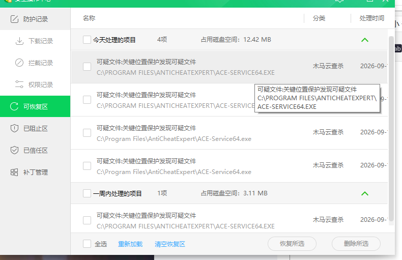Check fourth today item ACE-Service64.exe checkbox
The width and height of the screenshot is (402, 260).
pyautogui.click(x=87, y=166)
